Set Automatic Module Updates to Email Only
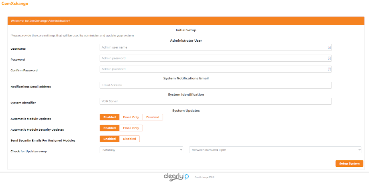 131,117
